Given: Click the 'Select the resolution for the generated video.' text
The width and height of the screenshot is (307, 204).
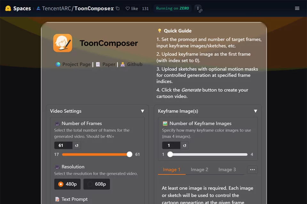Looking at the screenshot, I should pyautogui.click(x=96, y=173).
